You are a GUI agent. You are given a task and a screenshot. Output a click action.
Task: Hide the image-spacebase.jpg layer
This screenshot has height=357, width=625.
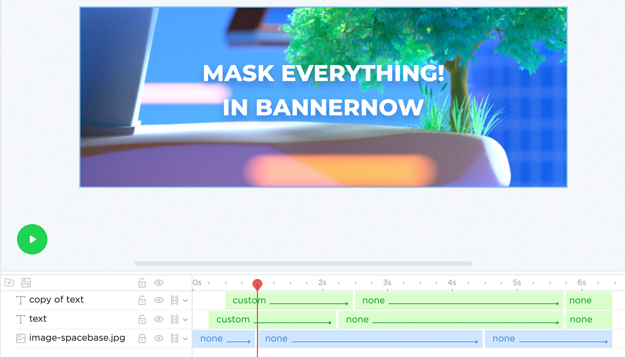159,338
